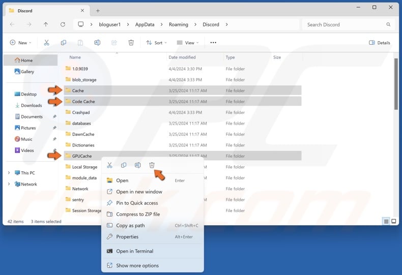Click chevron after bloguser1 in path
Image resolution: width=402 pixels, height=275 pixels.
pyautogui.click(x=128, y=24)
